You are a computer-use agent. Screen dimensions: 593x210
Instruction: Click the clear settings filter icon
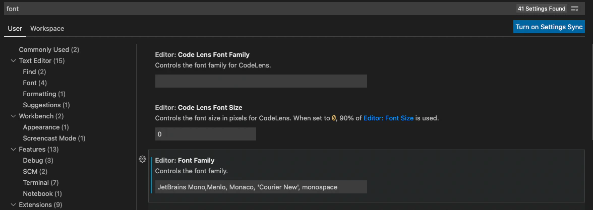[x=574, y=9]
